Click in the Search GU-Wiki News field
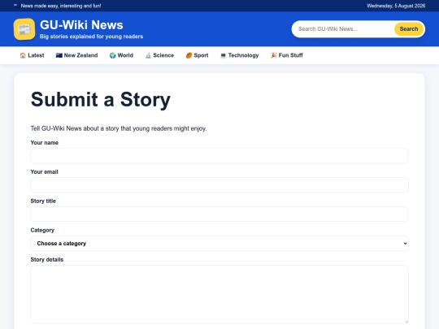The width and height of the screenshot is (439, 329). pos(343,29)
